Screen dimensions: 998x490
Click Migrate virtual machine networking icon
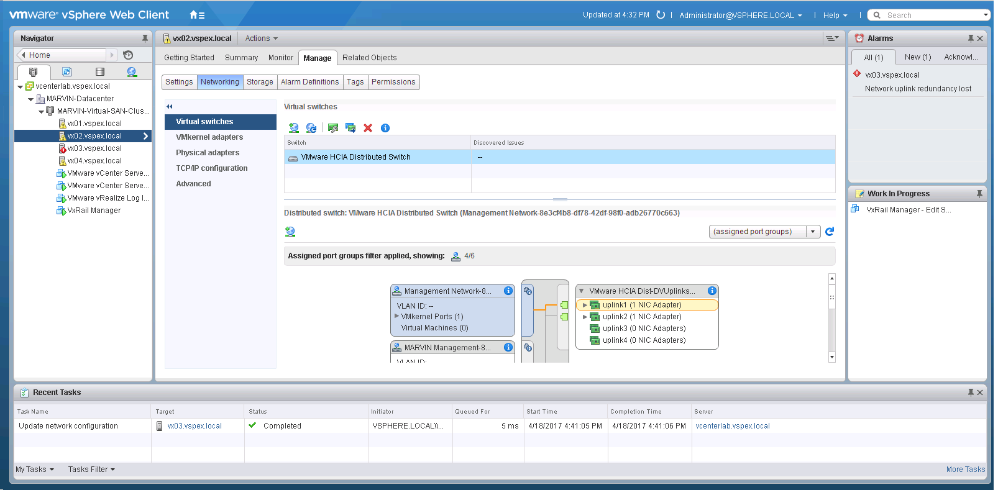click(350, 128)
